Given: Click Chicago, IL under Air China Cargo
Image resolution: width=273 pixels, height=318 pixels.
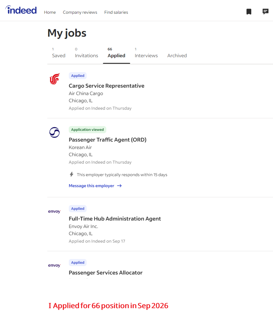Looking at the screenshot, I should tap(81, 101).
